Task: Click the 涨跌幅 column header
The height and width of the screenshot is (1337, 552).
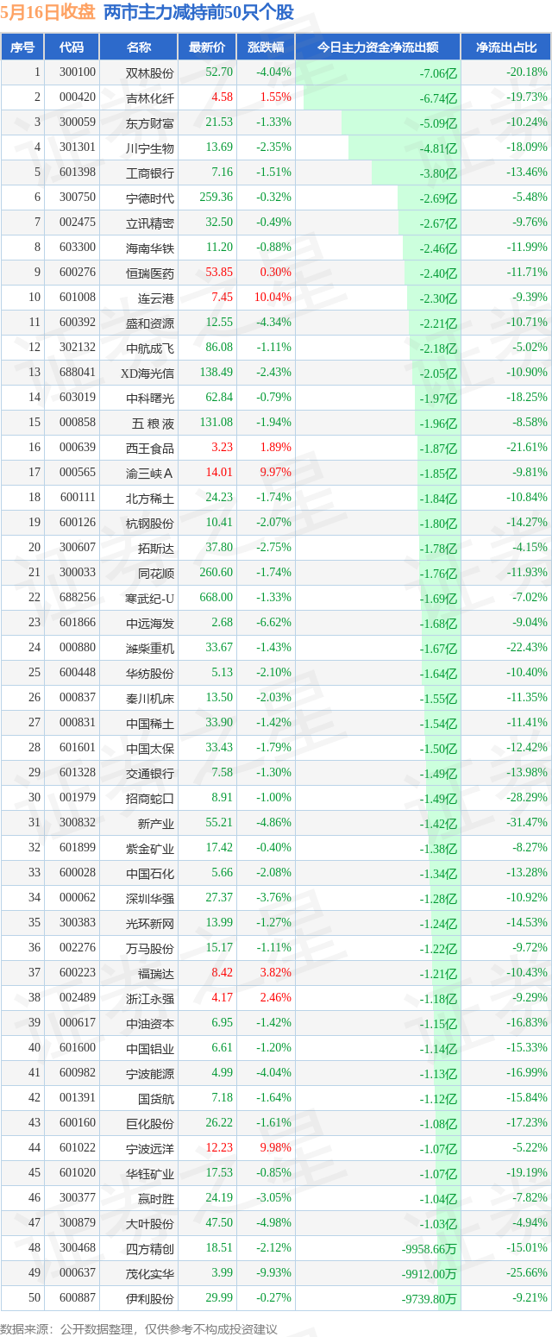Action: pyautogui.click(x=266, y=47)
